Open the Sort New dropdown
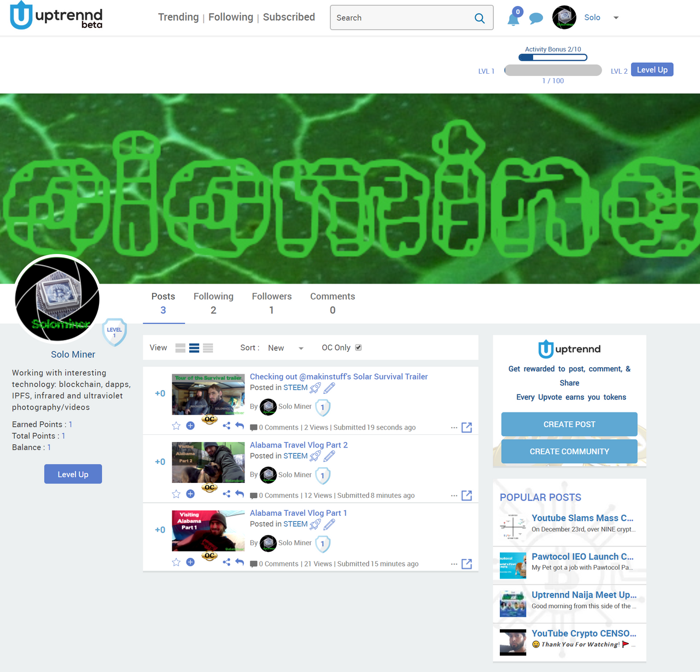Image resolution: width=700 pixels, height=672 pixels. coord(285,348)
